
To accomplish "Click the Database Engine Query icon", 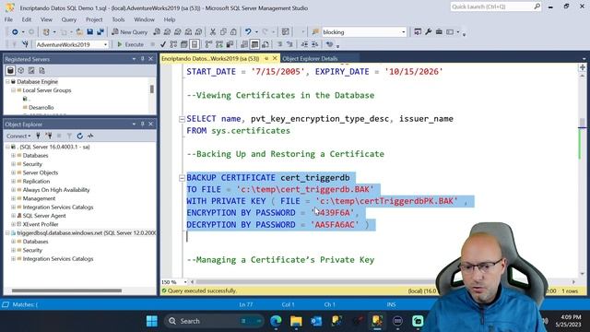I will pos(157,32).
